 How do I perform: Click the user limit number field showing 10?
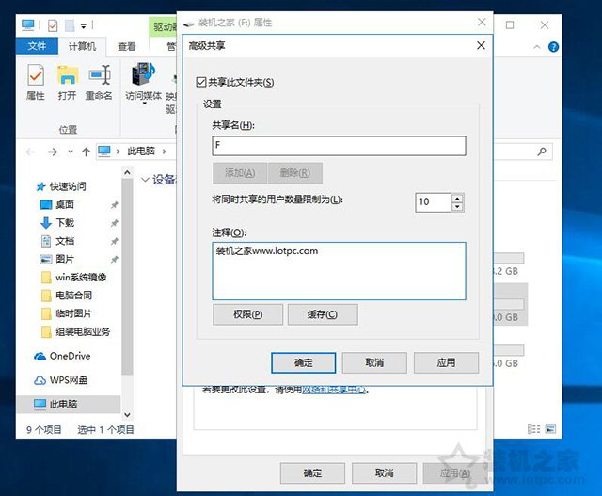433,202
